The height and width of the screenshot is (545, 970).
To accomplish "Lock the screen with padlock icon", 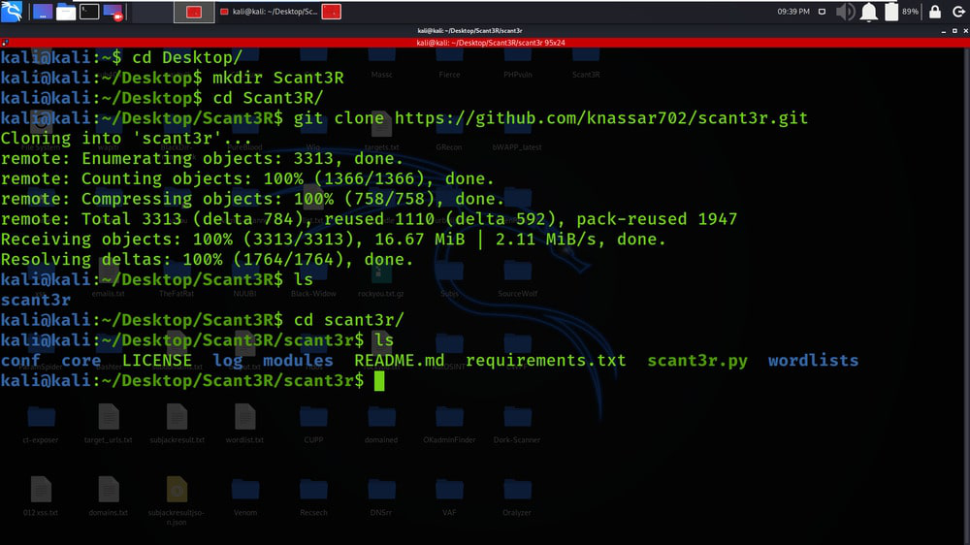I will pos(935,12).
